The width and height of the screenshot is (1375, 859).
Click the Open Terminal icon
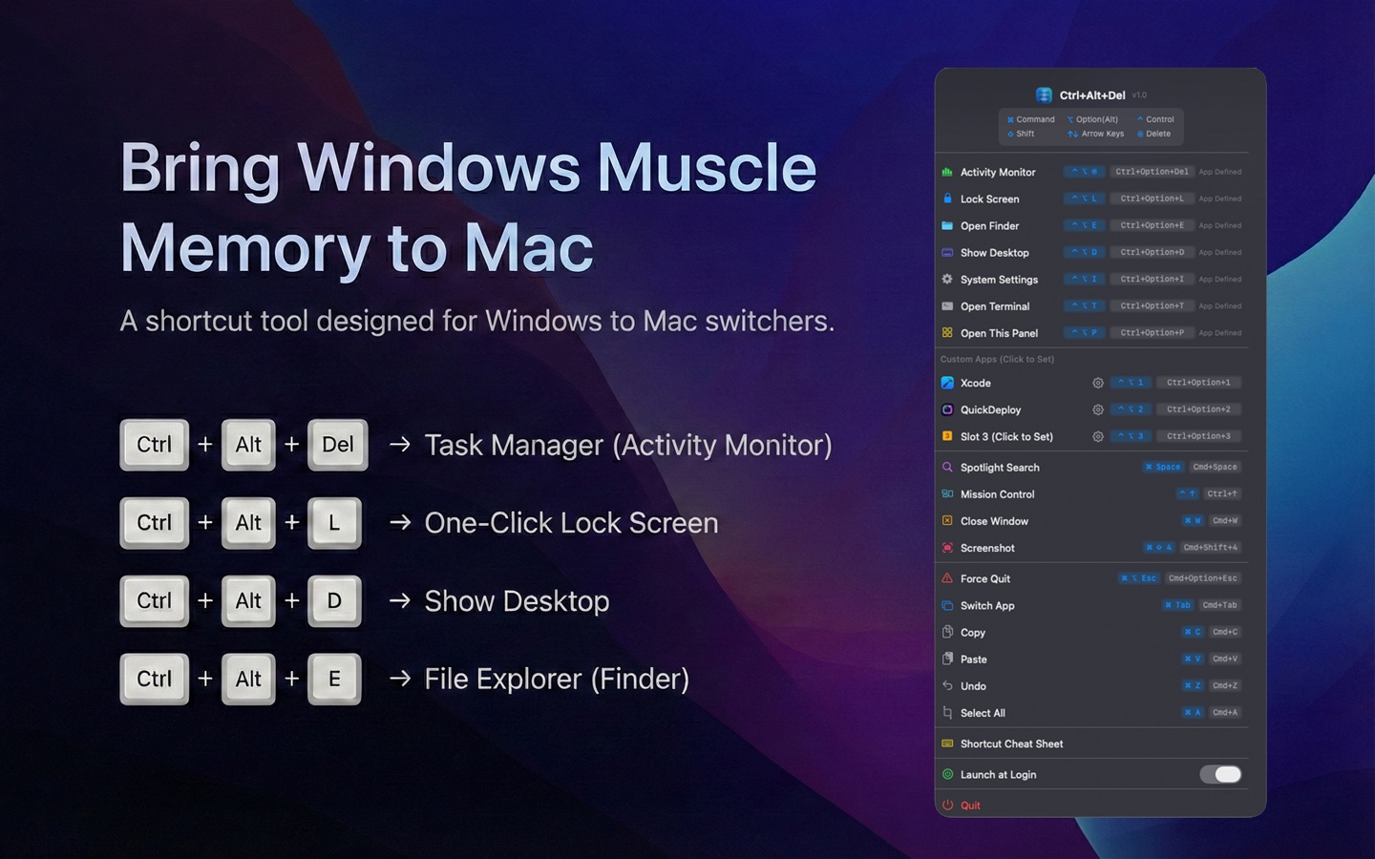click(x=946, y=305)
